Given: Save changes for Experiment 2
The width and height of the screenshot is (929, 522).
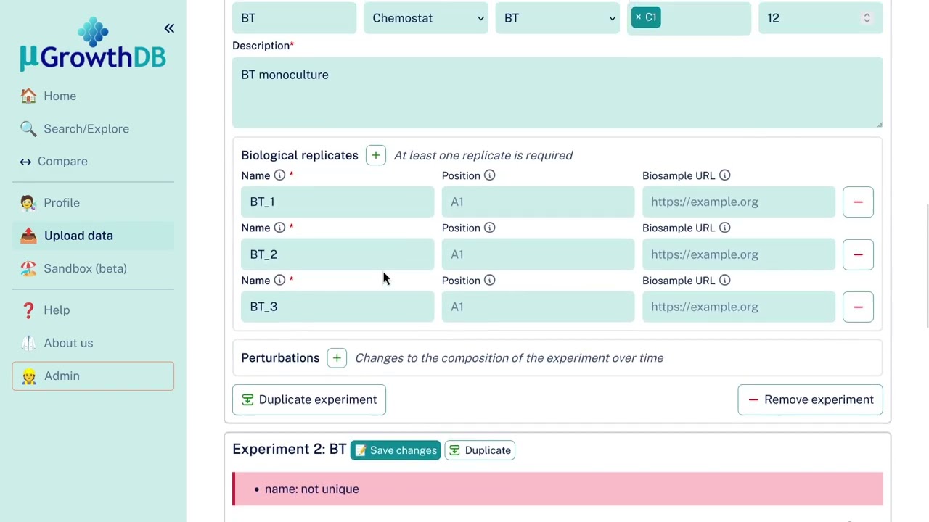Looking at the screenshot, I should (396, 450).
